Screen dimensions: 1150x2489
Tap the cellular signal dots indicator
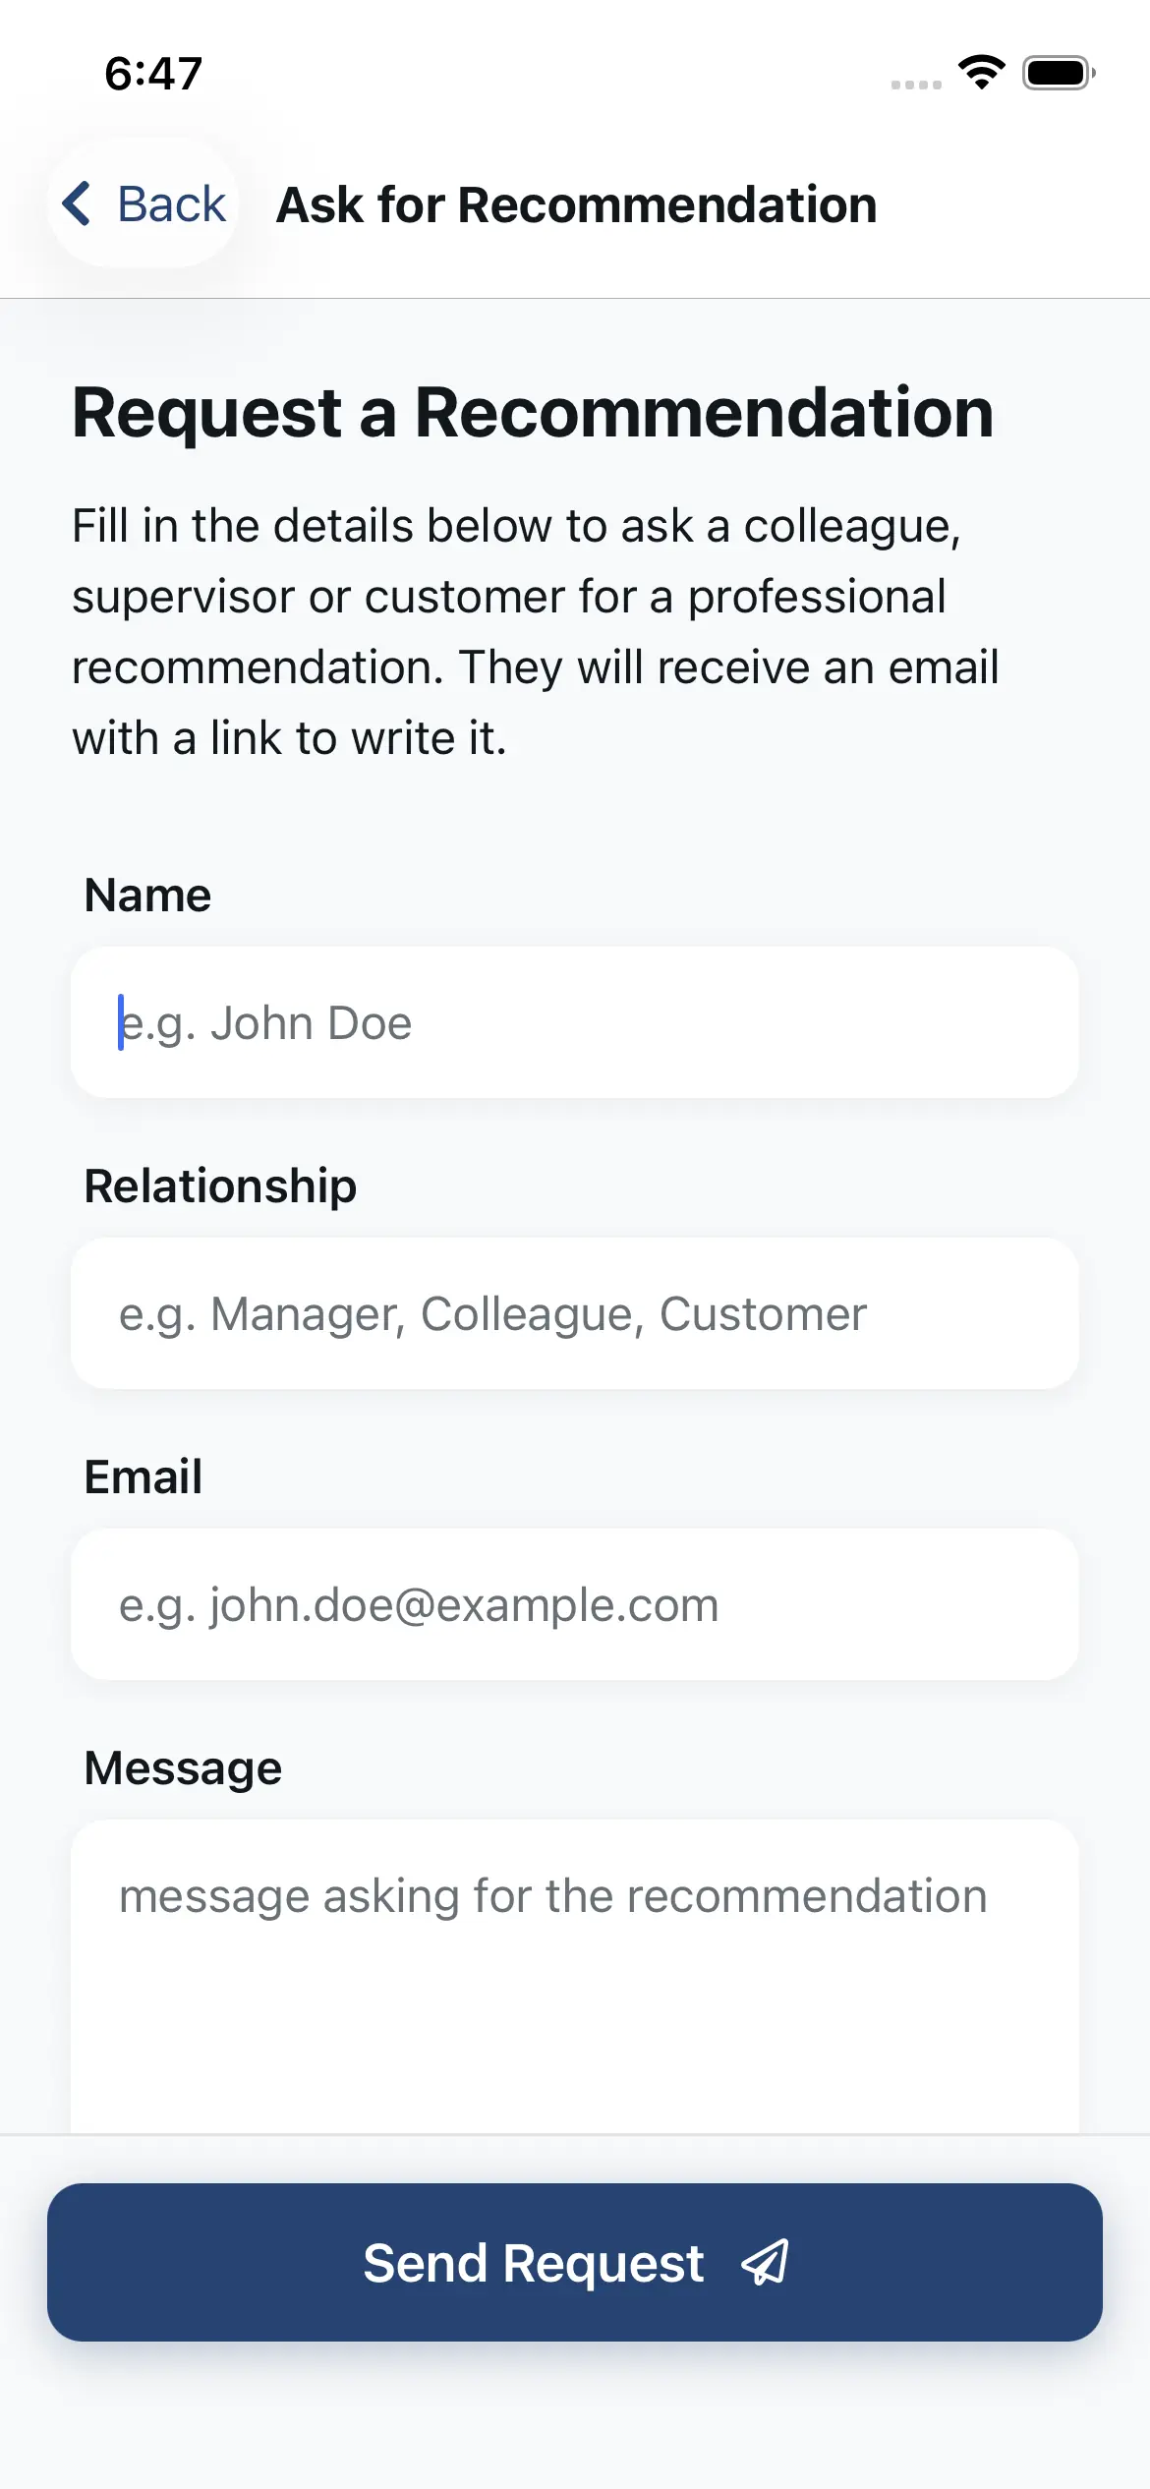[x=916, y=85]
